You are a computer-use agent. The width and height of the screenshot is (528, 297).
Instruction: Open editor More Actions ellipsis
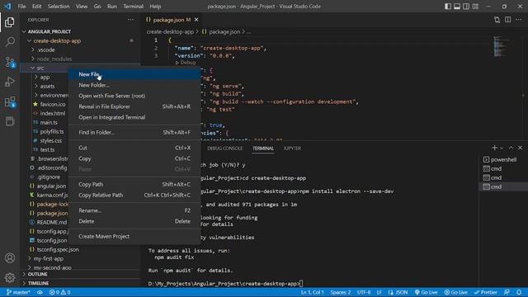[519, 20]
